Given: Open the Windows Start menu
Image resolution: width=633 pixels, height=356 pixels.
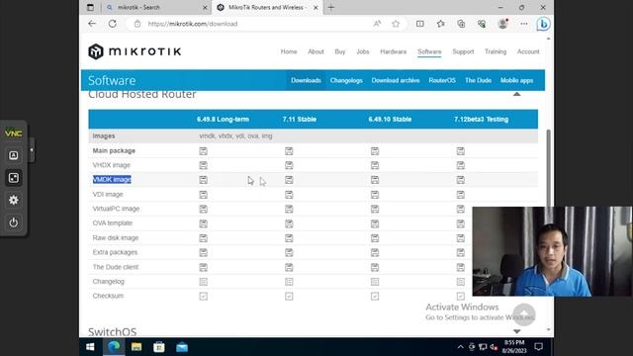Looking at the screenshot, I should 90,347.
